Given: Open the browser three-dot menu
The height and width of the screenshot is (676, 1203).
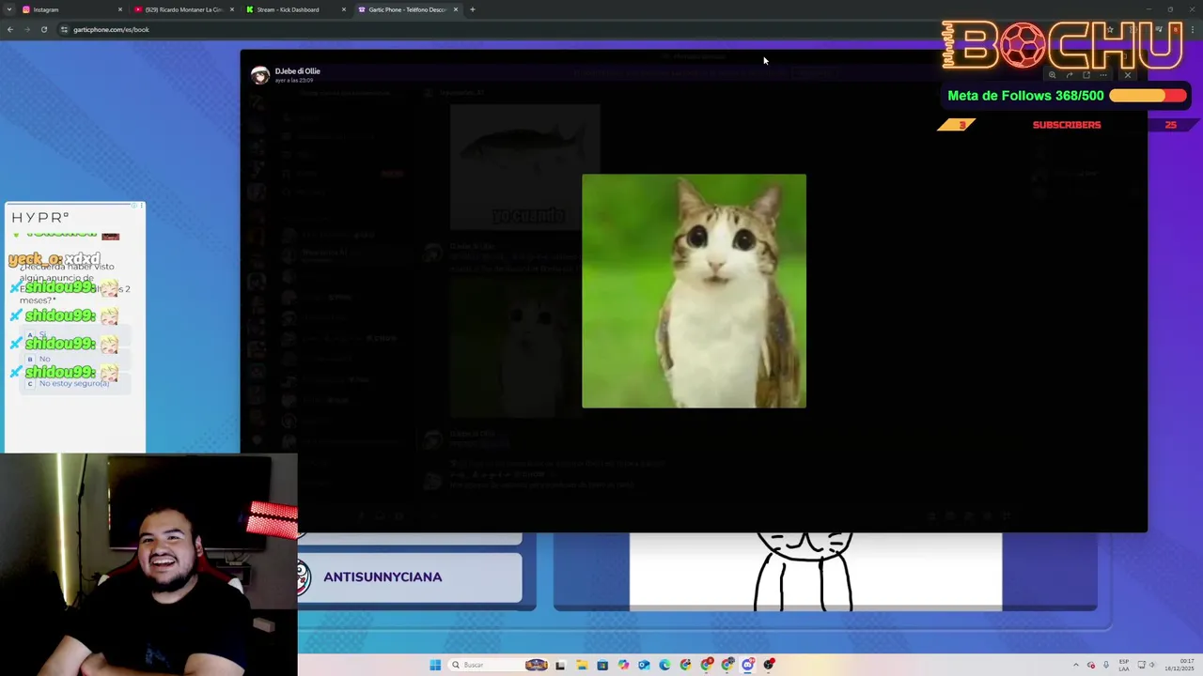Looking at the screenshot, I should [x=1194, y=29].
